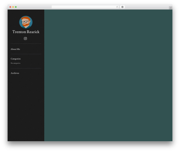Click the Archives heading
180x152 pixels.
(15, 73)
